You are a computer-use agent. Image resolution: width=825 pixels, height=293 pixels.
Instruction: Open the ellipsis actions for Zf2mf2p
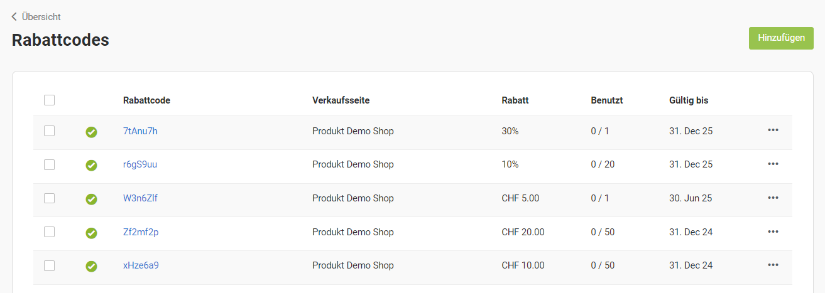click(773, 232)
